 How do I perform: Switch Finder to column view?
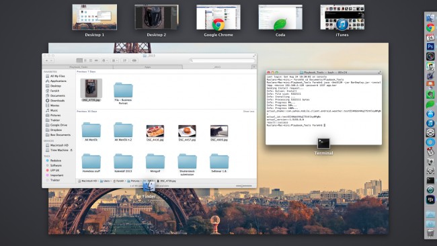click(91, 60)
